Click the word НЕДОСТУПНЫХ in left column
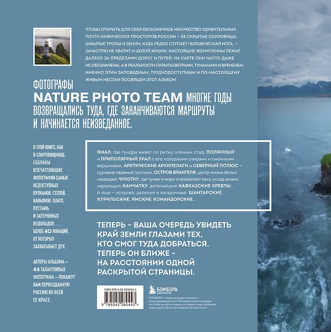331x332 pixels. point(46,186)
